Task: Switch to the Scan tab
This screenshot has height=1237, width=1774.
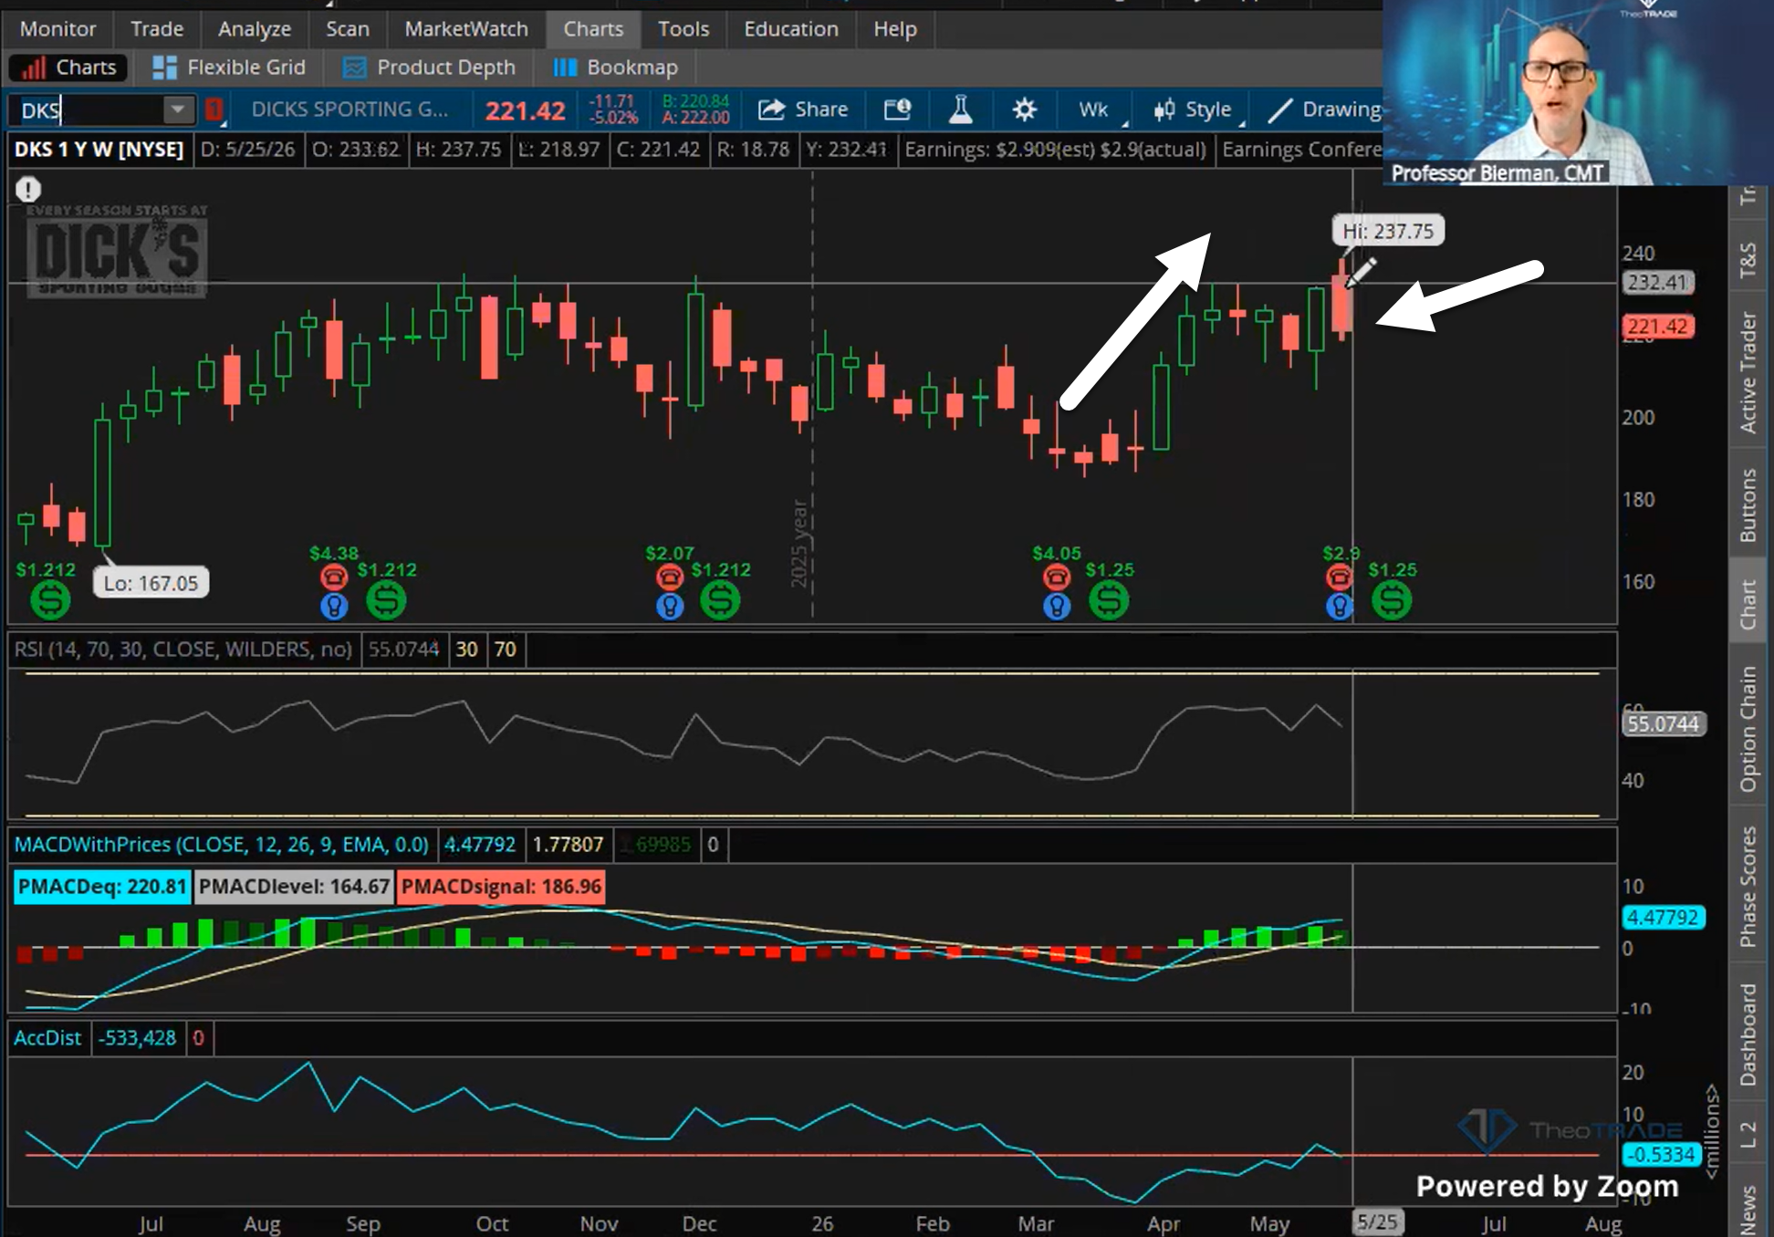Action: coord(348,29)
